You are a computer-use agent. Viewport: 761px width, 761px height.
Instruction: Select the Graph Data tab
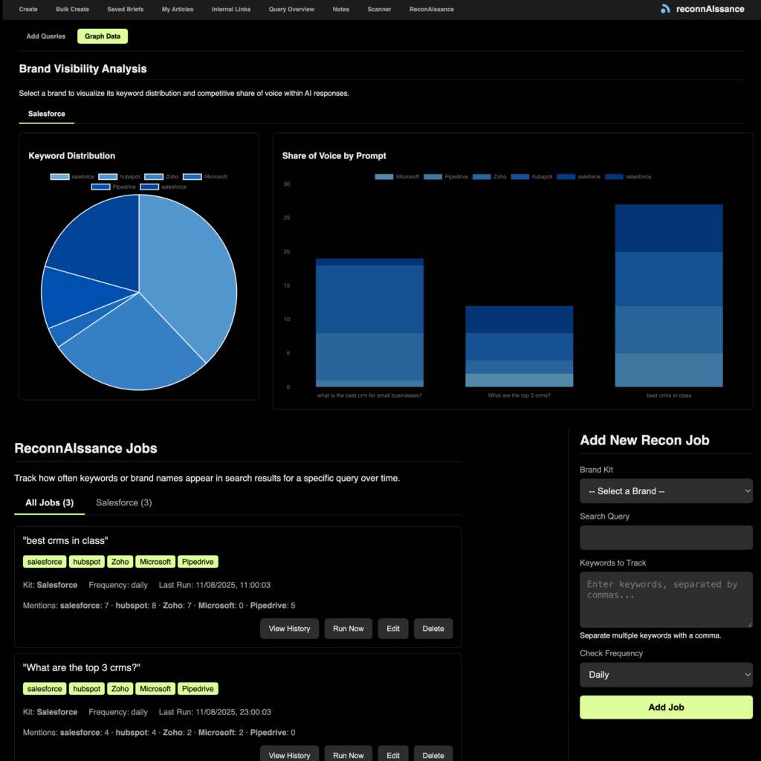(x=103, y=36)
